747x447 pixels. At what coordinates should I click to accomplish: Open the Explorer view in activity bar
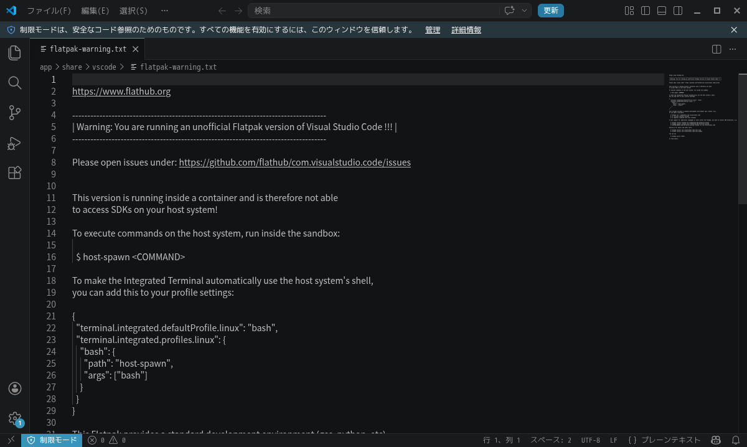pos(15,53)
